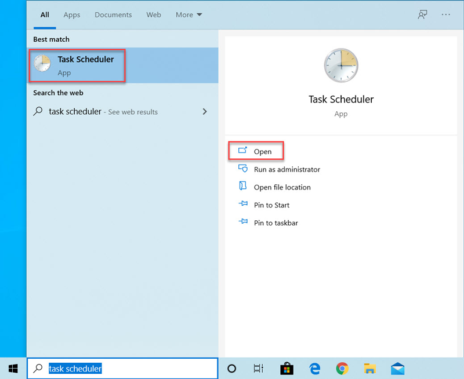The width and height of the screenshot is (464, 379).
Task: Click the large Task Scheduler clock icon in the preview pane
Action: click(x=341, y=65)
